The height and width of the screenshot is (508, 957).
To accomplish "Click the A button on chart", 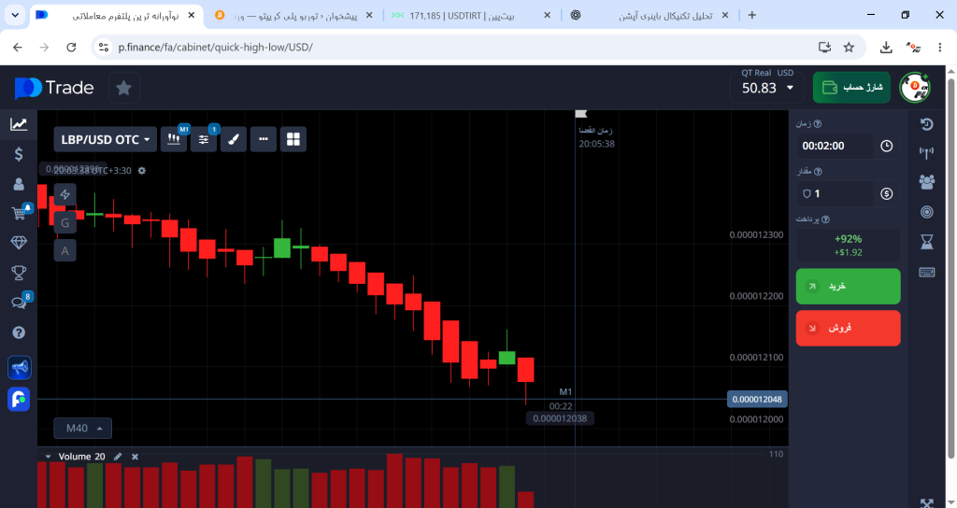I will [x=64, y=250].
